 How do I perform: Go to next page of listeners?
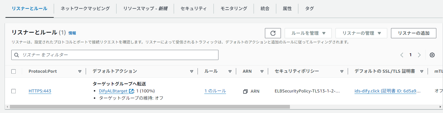pyautogui.click(x=419, y=55)
